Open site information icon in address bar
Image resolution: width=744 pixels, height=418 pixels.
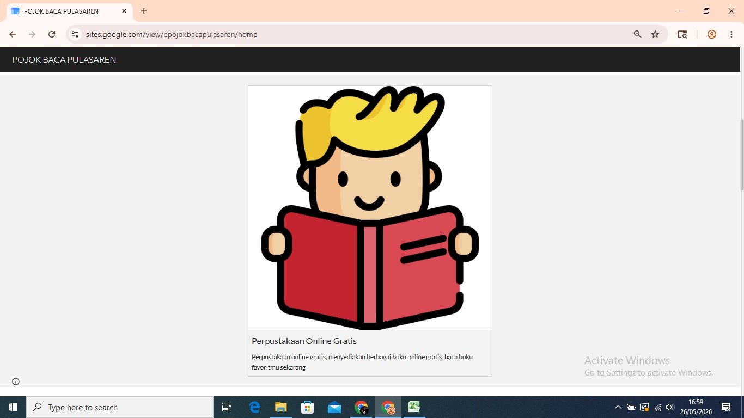(x=75, y=34)
